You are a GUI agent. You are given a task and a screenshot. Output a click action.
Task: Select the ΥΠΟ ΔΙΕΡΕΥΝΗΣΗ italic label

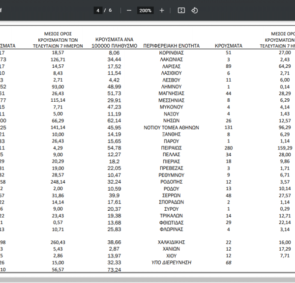(x=172, y=262)
